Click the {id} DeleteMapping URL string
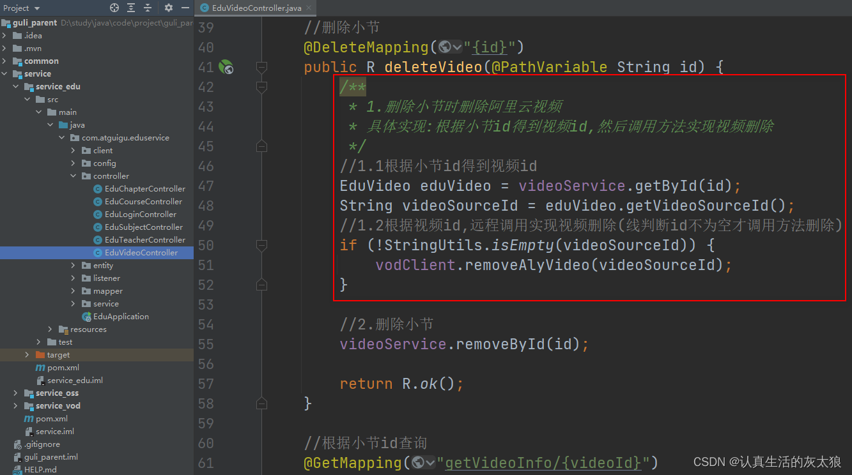 [x=490, y=47]
